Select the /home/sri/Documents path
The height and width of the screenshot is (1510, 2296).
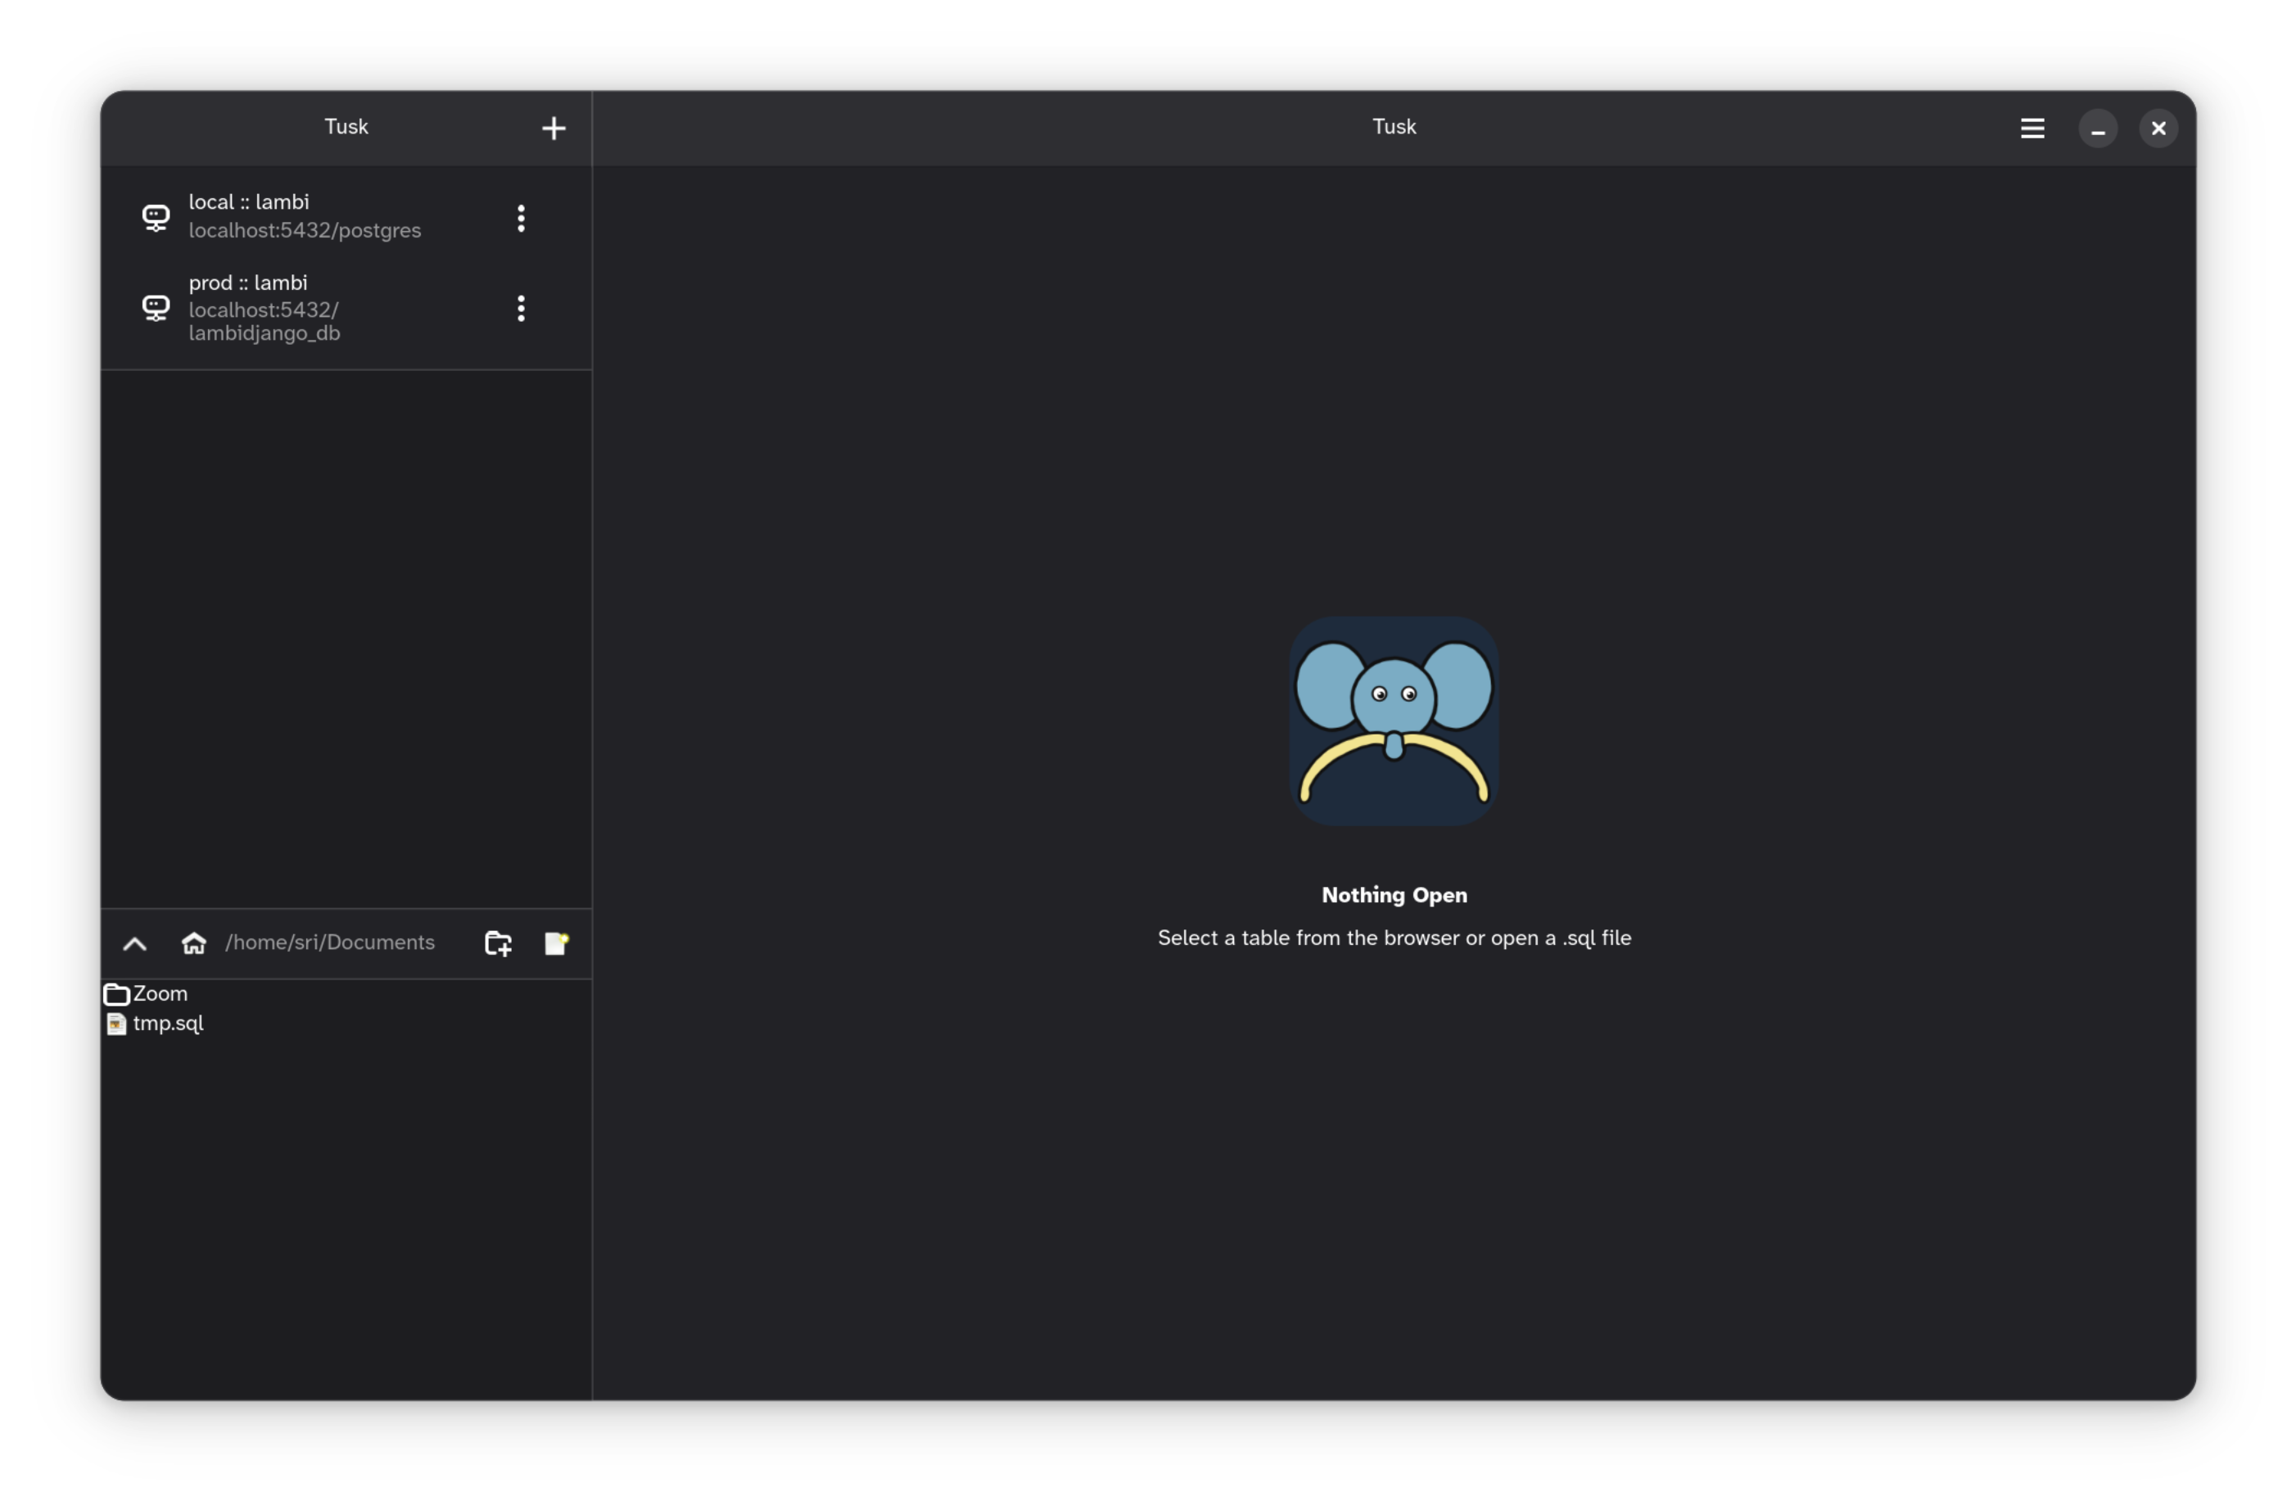(x=330, y=943)
